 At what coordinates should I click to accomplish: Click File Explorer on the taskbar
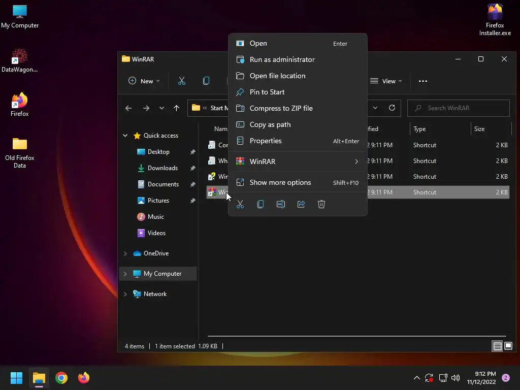[x=39, y=378]
